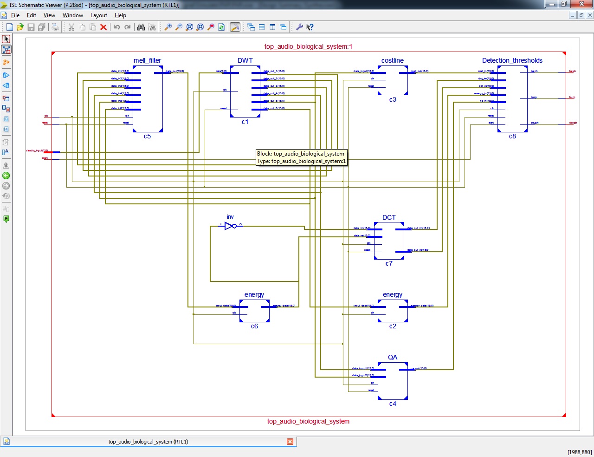Screen dimensions: 594x457
Task: Click the Zoom to Box icon
Action: (211, 27)
